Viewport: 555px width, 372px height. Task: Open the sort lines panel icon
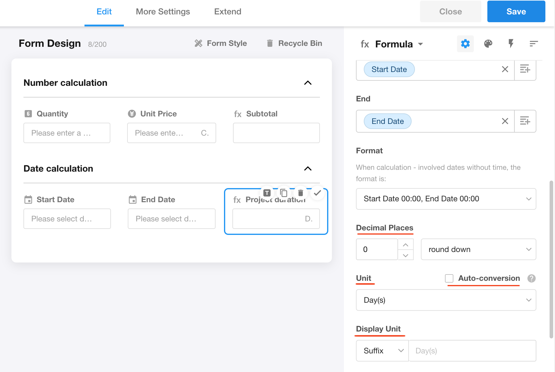click(533, 44)
